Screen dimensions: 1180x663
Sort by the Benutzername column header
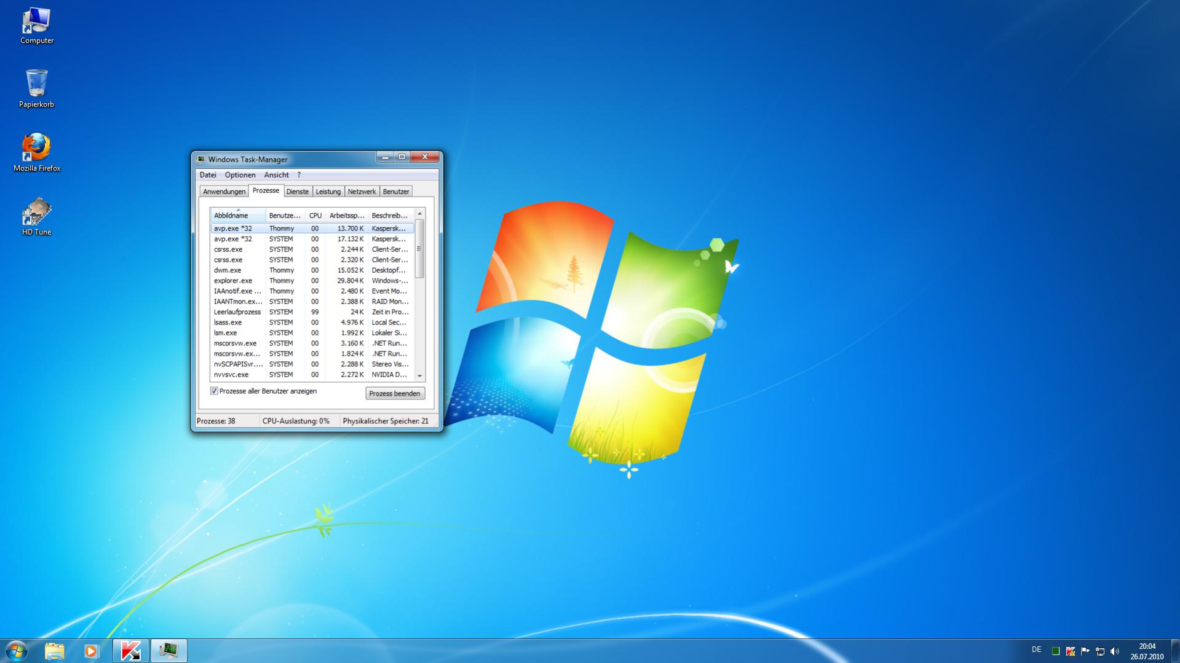click(x=285, y=216)
